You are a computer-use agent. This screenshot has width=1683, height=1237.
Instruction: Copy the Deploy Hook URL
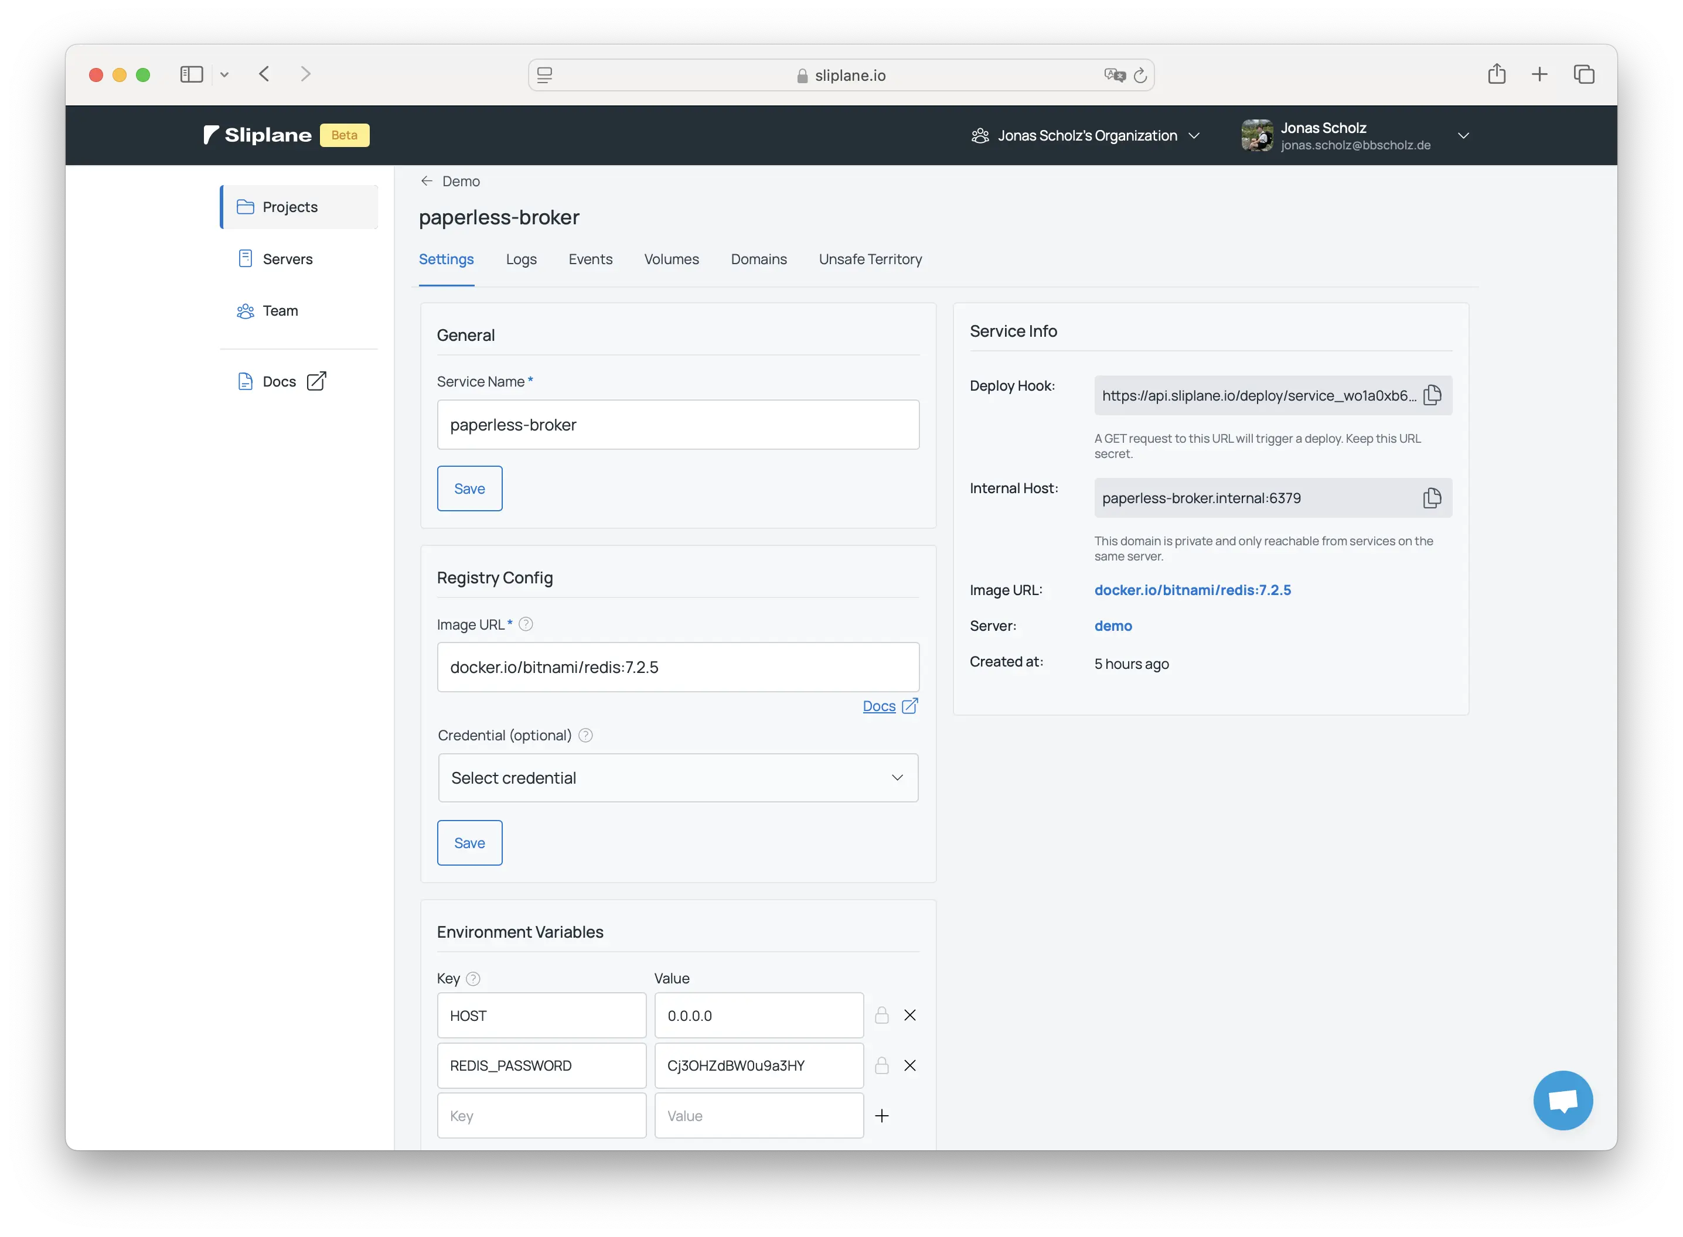pyautogui.click(x=1433, y=395)
